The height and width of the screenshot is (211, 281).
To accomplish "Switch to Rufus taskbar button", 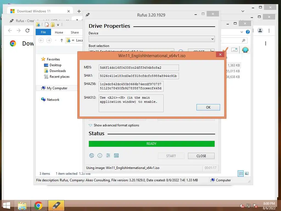I will click(56, 206).
